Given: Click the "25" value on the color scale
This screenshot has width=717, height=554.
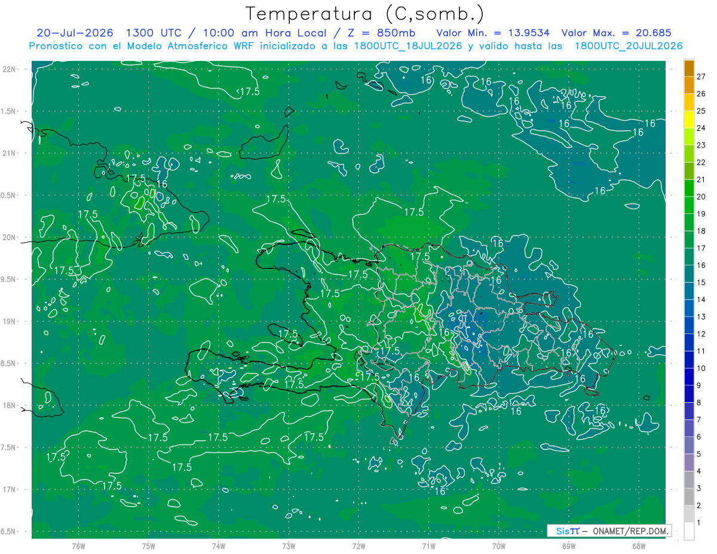Looking at the screenshot, I should point(701,111).
